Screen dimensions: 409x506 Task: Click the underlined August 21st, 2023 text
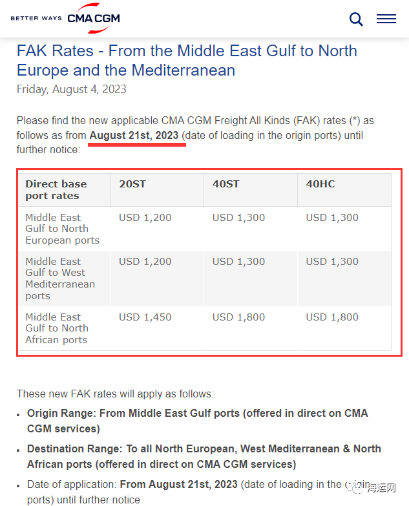(134, 136)
